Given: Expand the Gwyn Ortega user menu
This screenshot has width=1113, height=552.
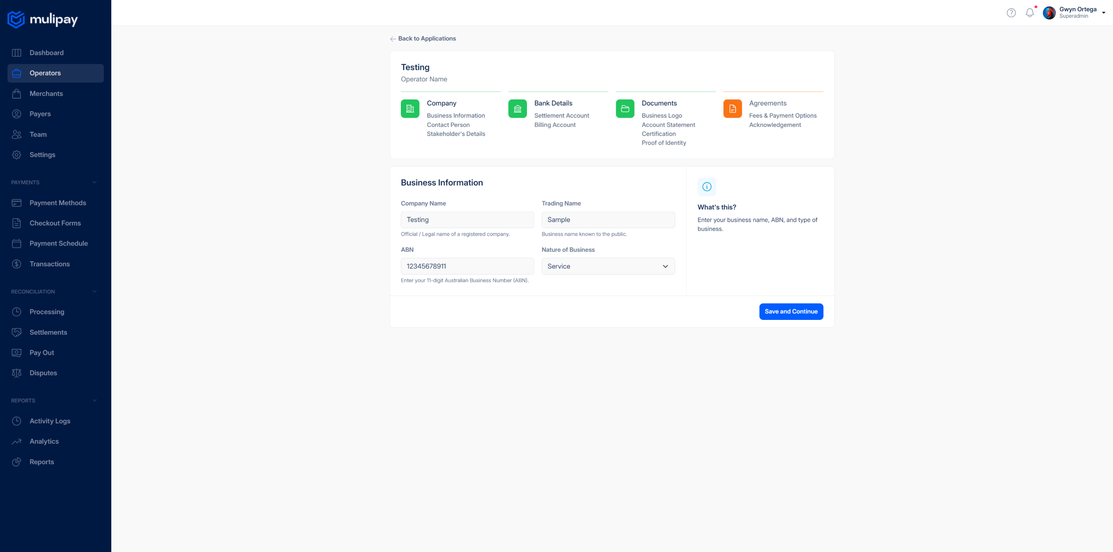Looking at the screenshot, I should point(1103,13).
